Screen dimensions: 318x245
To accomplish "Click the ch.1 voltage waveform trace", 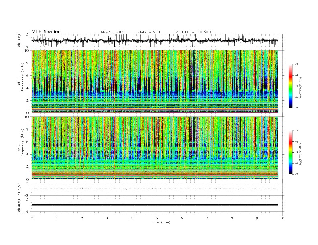I will click(x=155, y=40).
